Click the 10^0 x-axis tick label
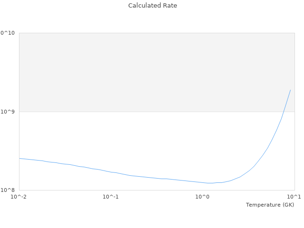The height and width of the screenshot is (228, 304). (202, 197)
